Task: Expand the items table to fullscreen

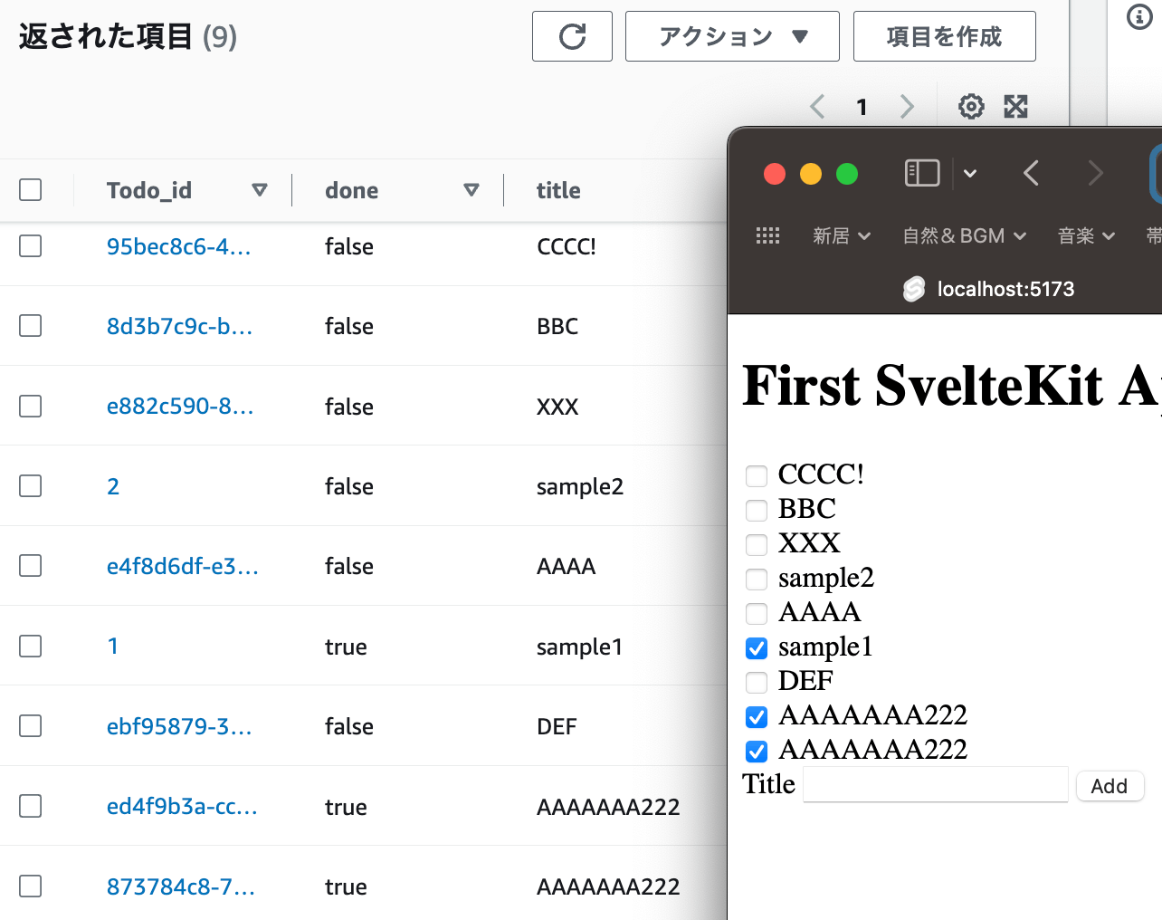Action: click(x=1015, y=106)
